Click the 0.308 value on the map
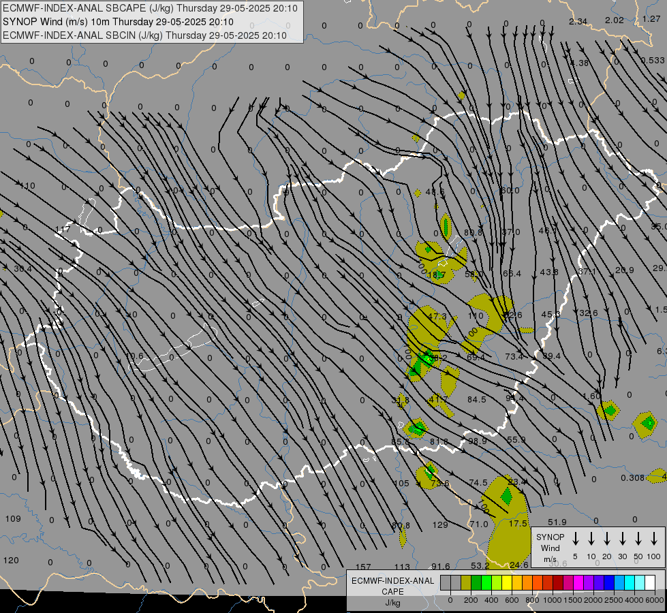 (632, 478)
